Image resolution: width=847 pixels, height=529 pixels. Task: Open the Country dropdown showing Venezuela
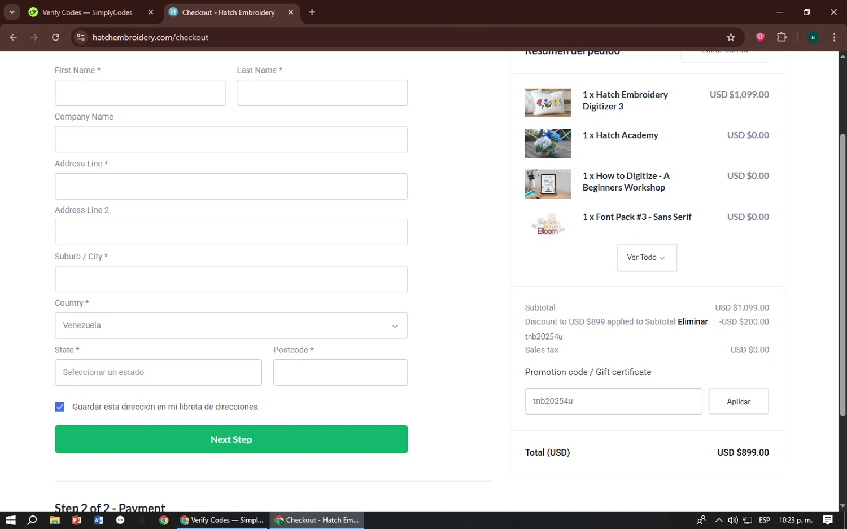click(x=231, y=325)
